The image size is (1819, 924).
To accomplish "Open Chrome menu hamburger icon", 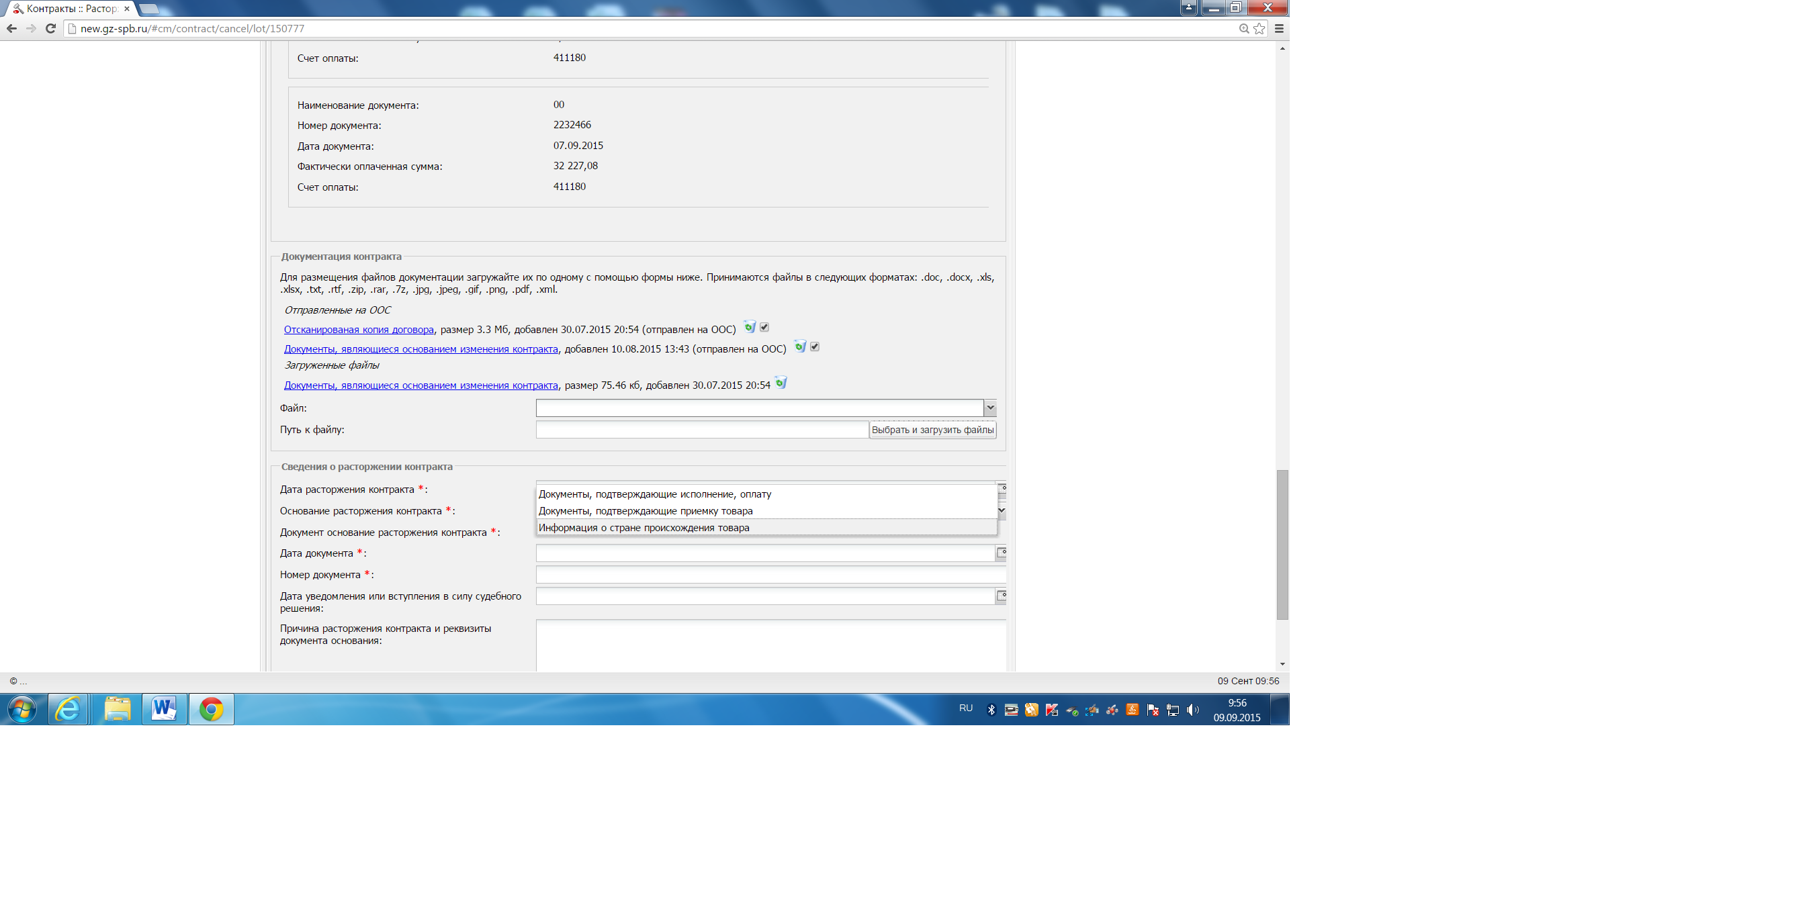I will click(x=1279, y=28).
